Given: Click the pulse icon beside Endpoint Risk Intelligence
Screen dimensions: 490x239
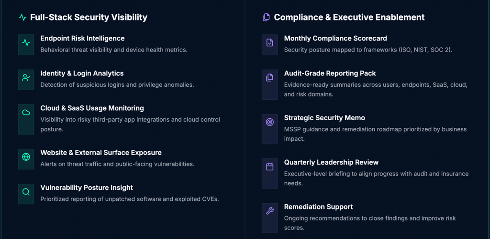Looking at the screenshot, I should [26, 43].
